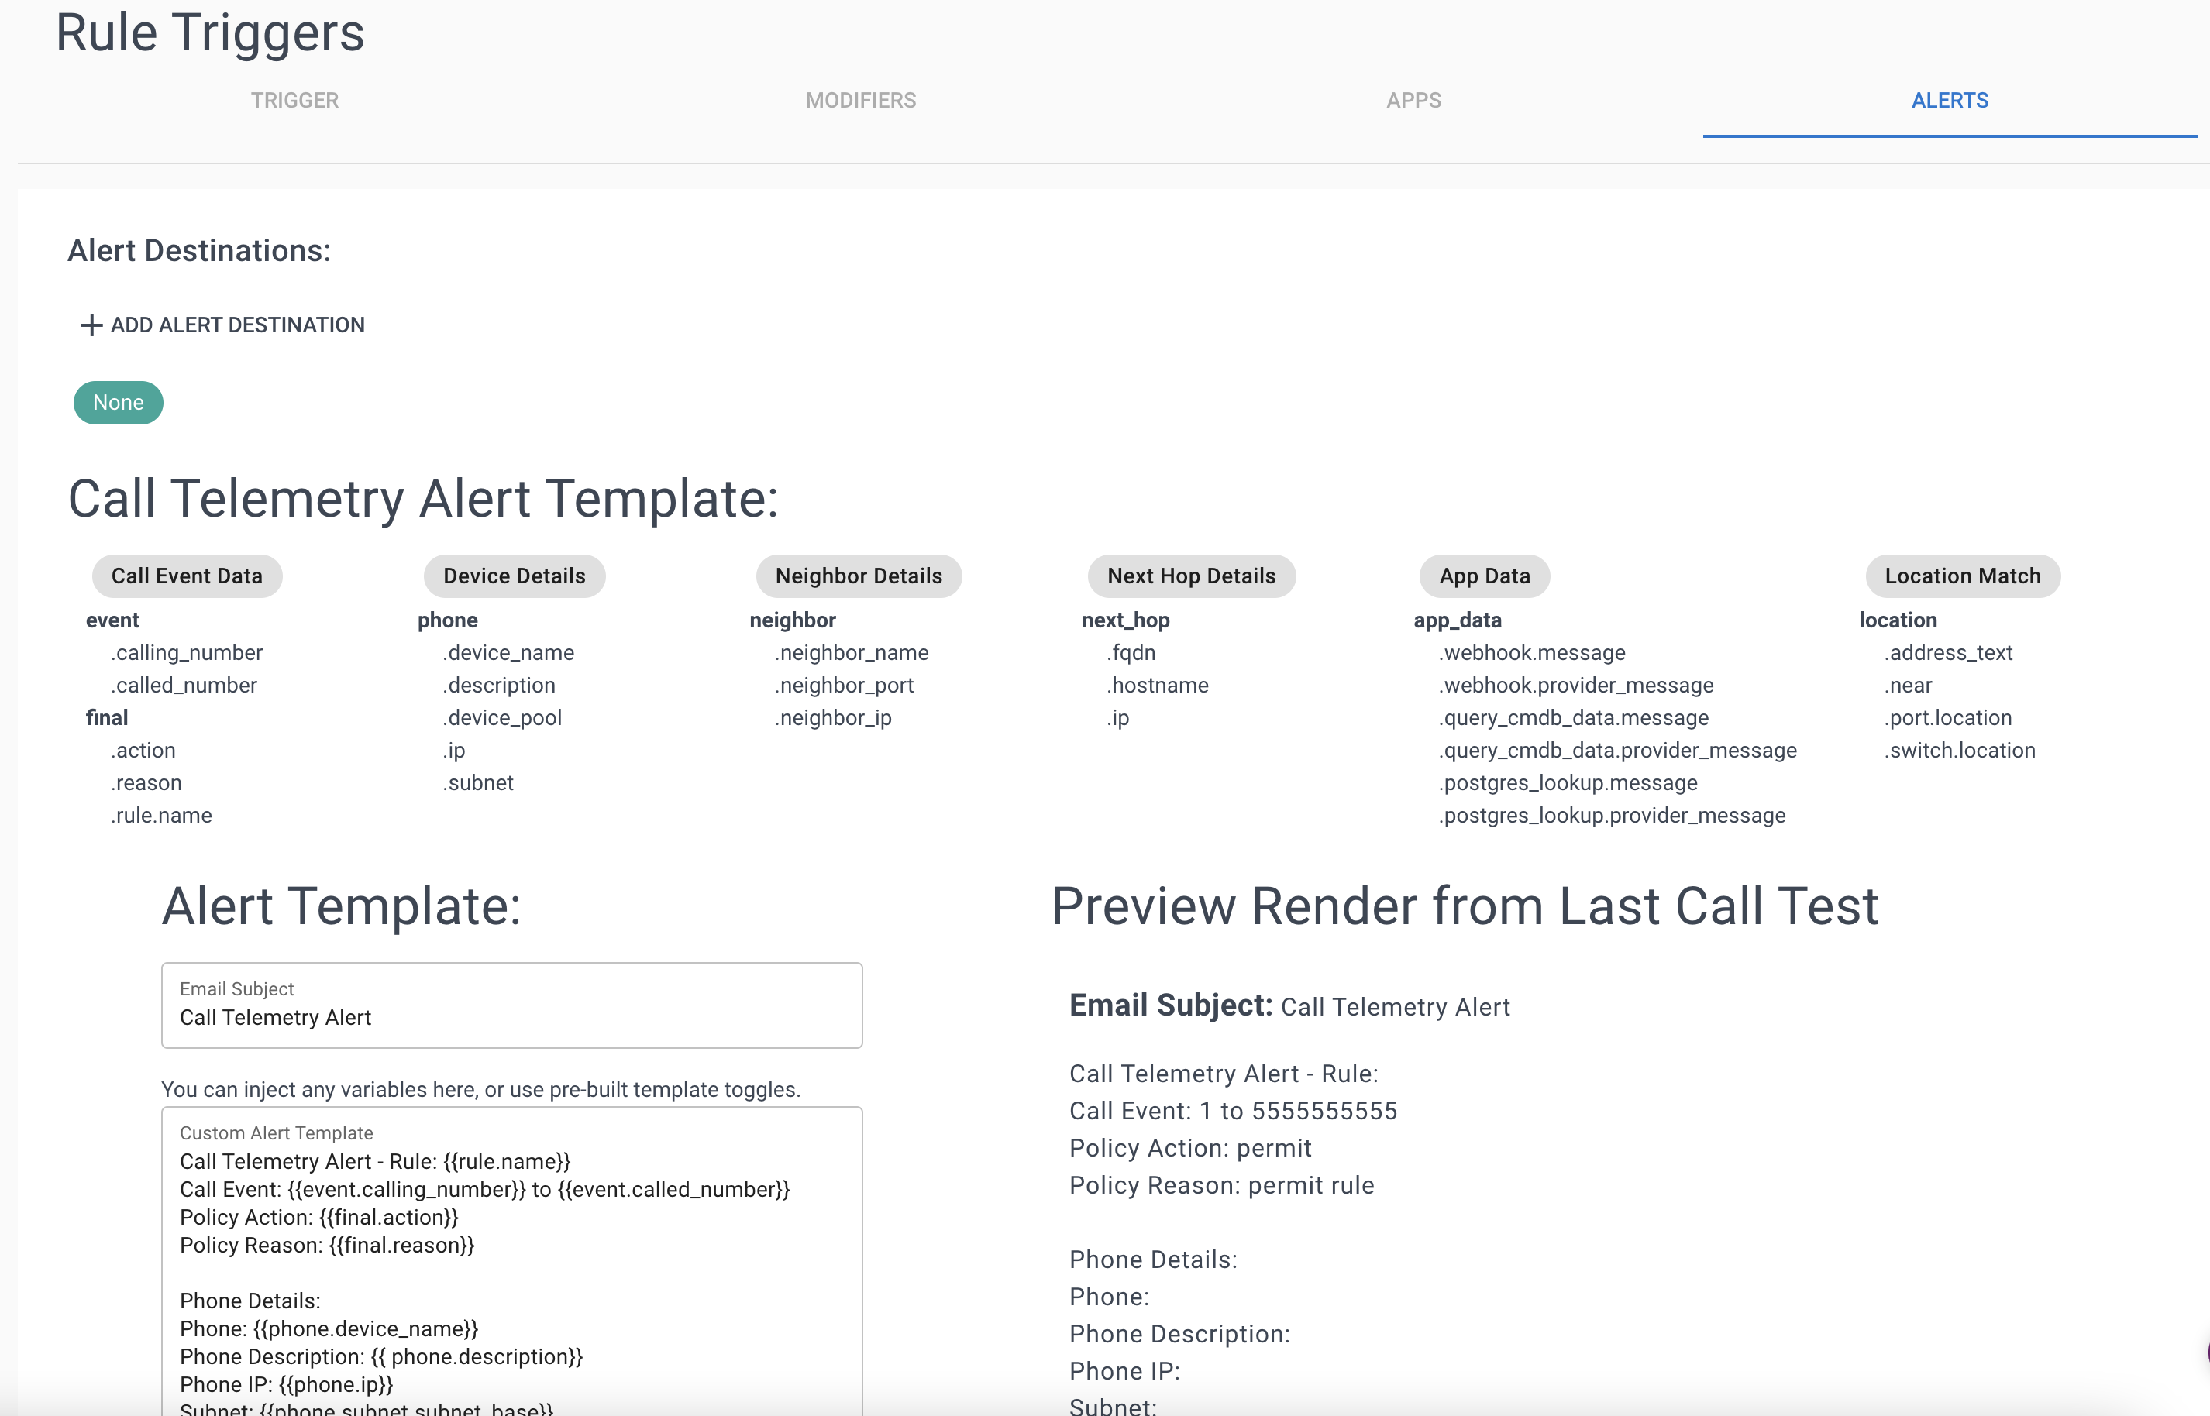Select the Neighbor Details template chip

pos(858,576)
